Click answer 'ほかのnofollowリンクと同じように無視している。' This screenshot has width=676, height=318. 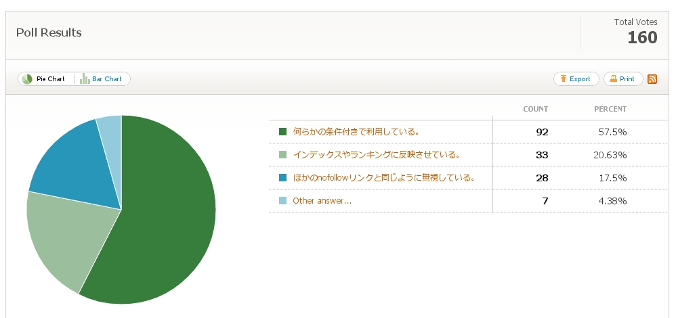click(x=383, y=177)
